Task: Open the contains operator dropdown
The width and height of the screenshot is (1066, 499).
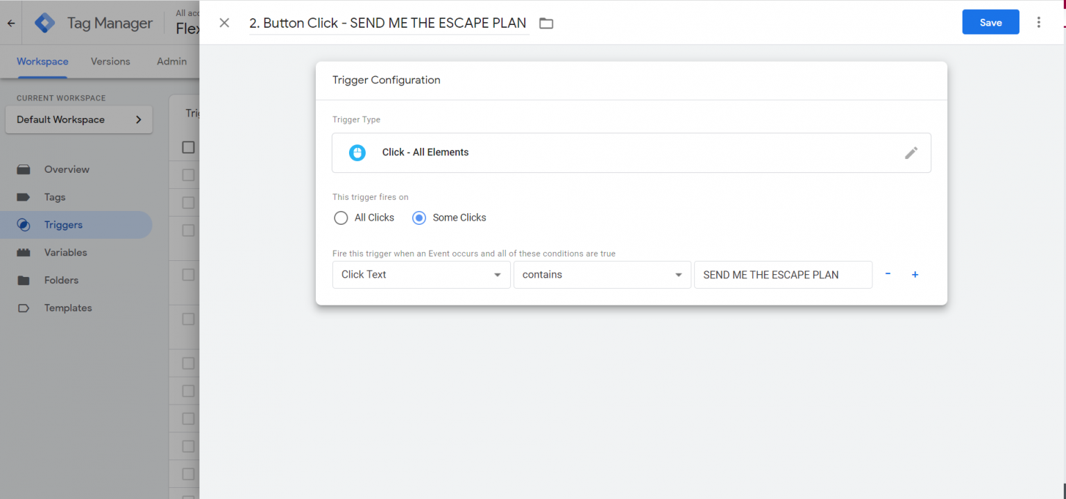Action: pyautogui.click(x=602, y=274)
